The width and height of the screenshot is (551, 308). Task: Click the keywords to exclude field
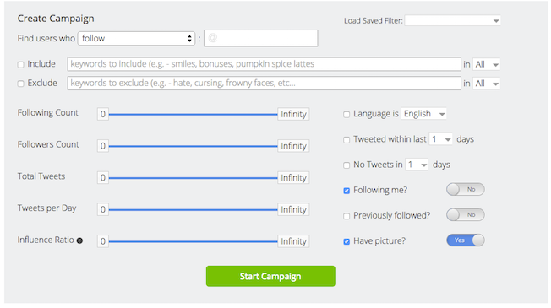pos(264,84)
